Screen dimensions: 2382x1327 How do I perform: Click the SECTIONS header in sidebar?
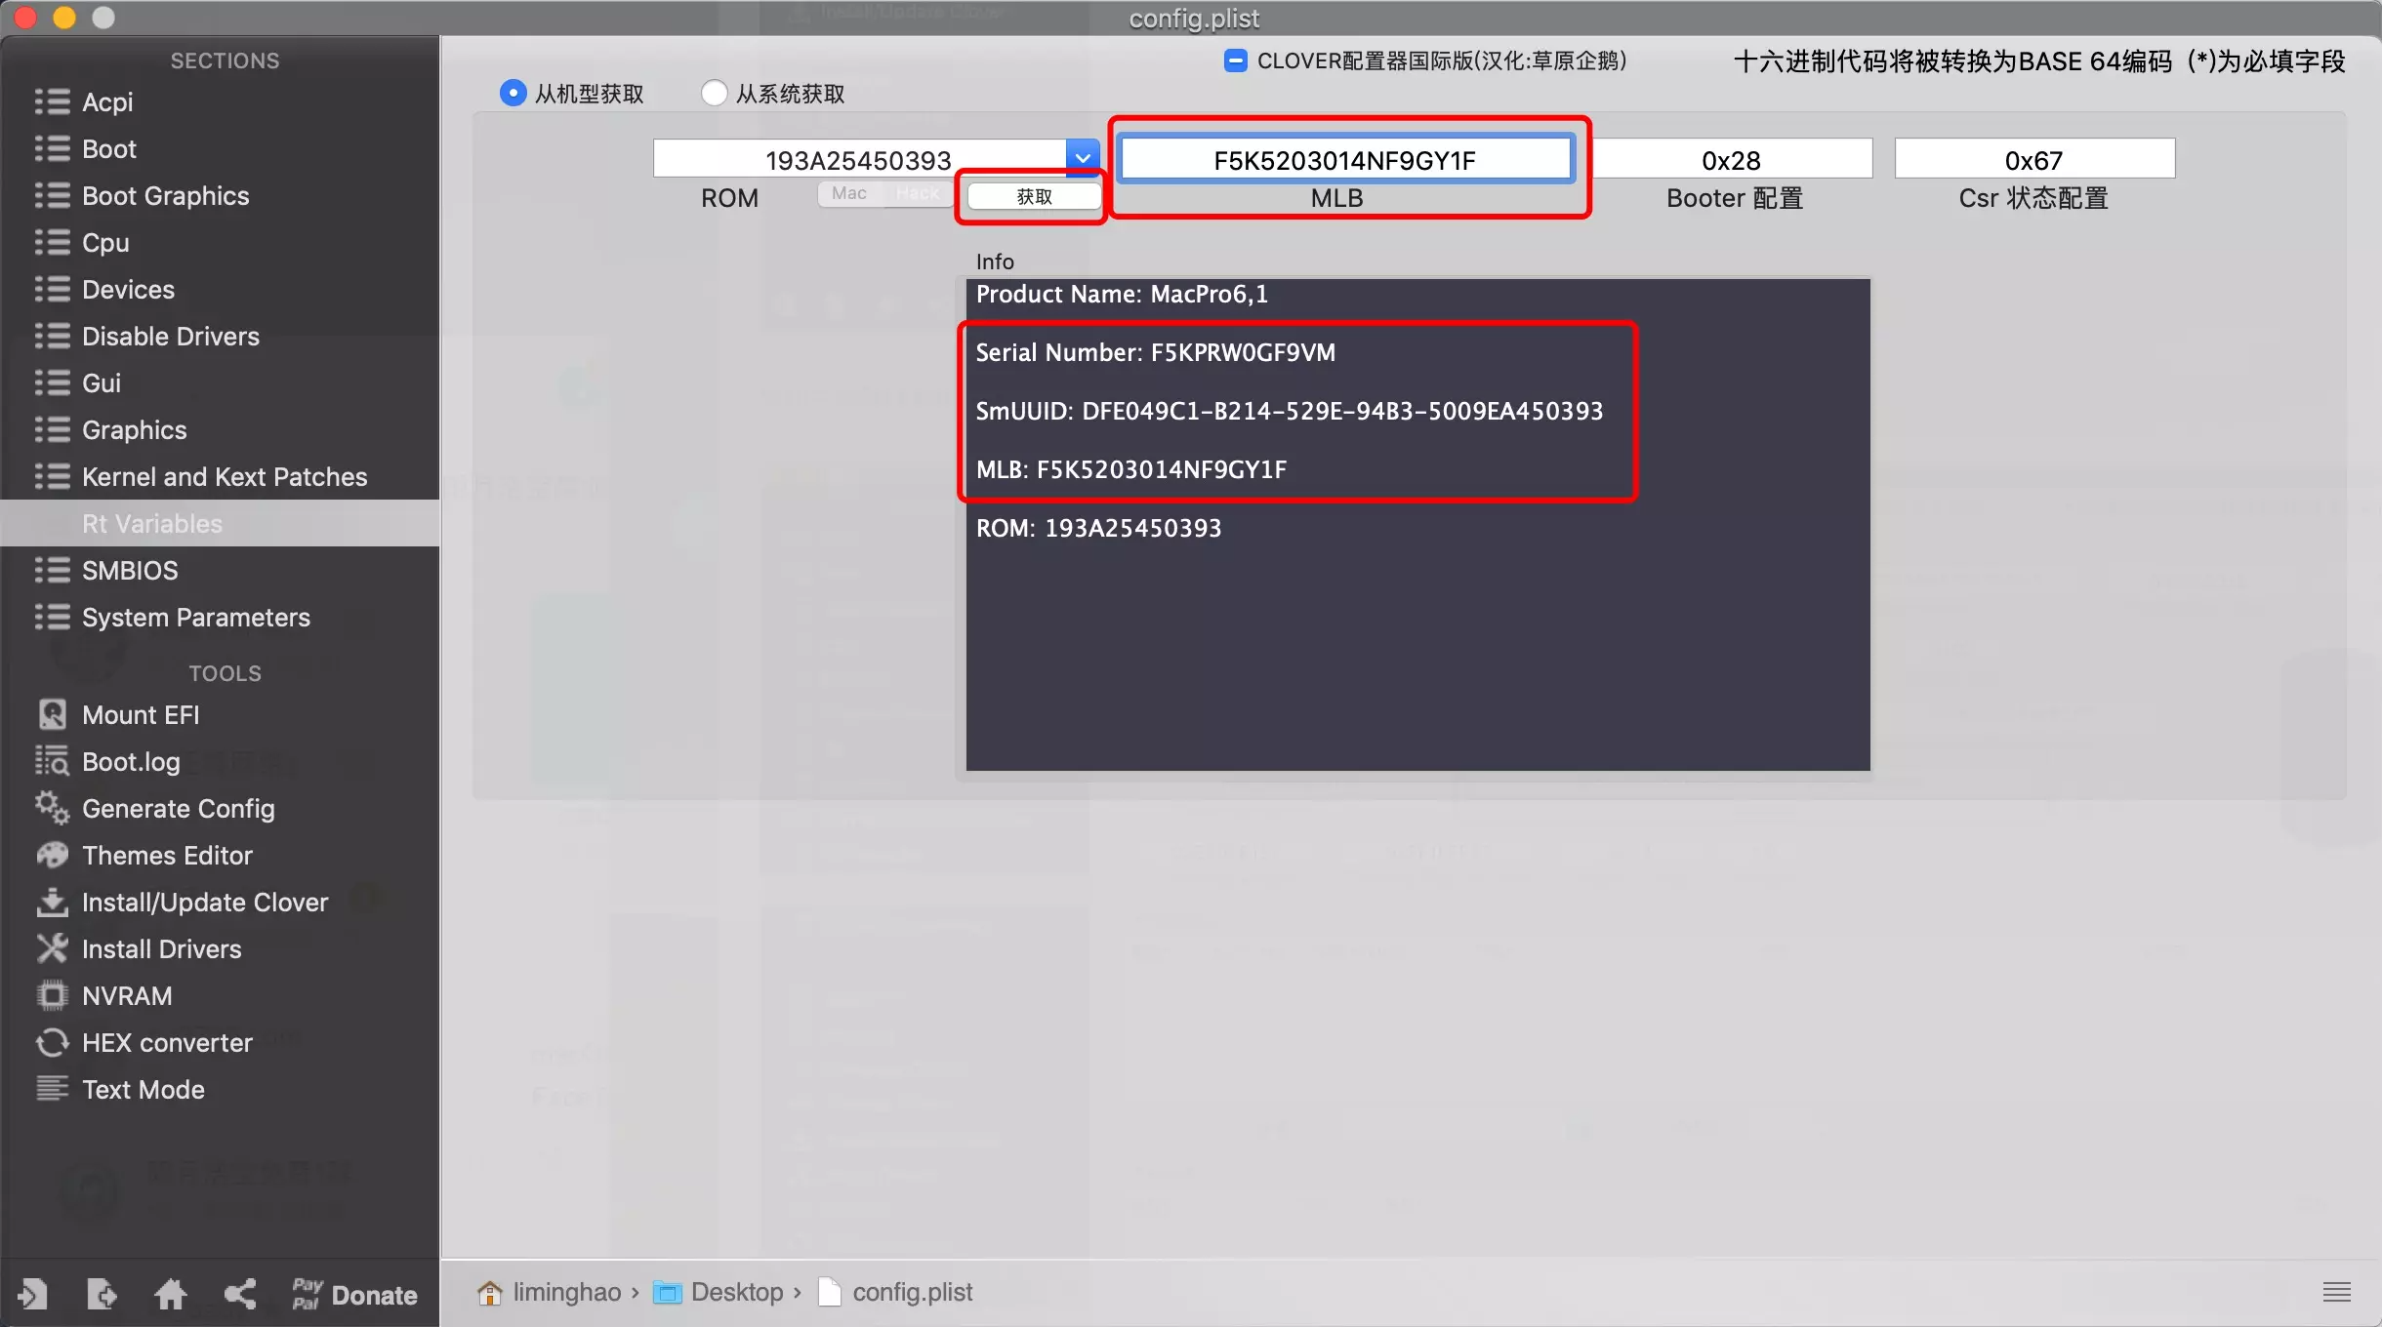click(x=225, y=60)
